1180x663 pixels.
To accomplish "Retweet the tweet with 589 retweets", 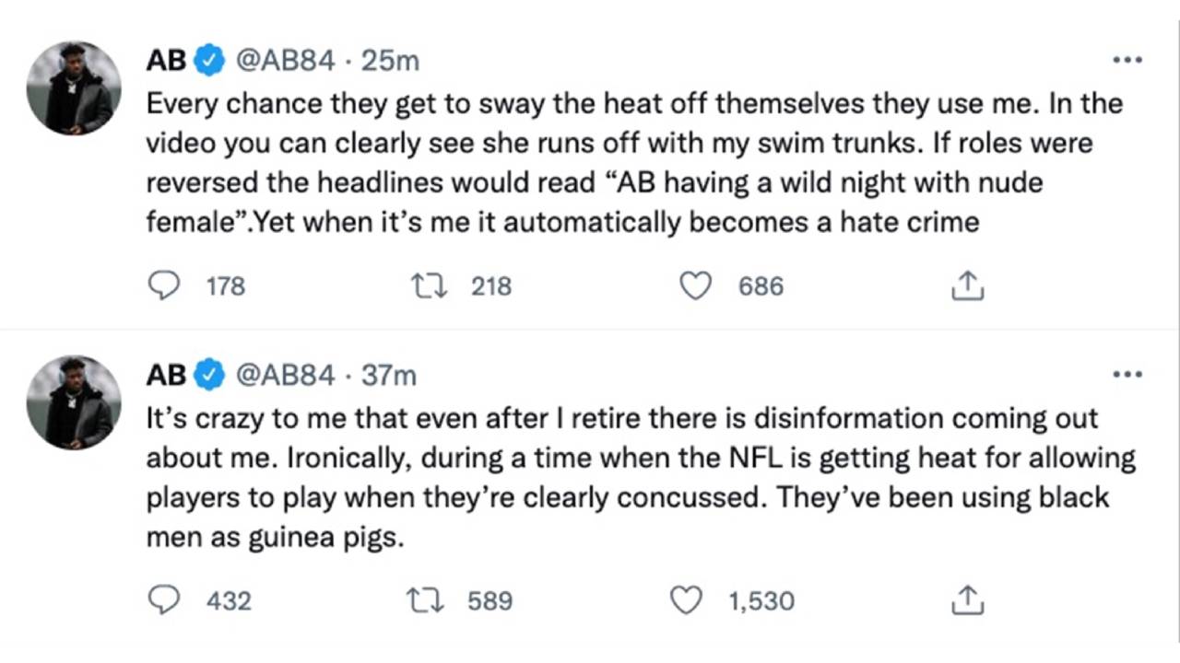I will 425,601.
